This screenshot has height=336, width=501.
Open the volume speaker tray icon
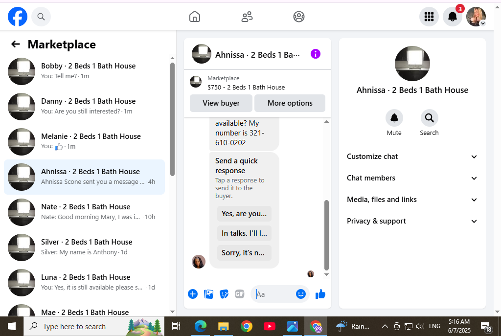coord(420,326)
